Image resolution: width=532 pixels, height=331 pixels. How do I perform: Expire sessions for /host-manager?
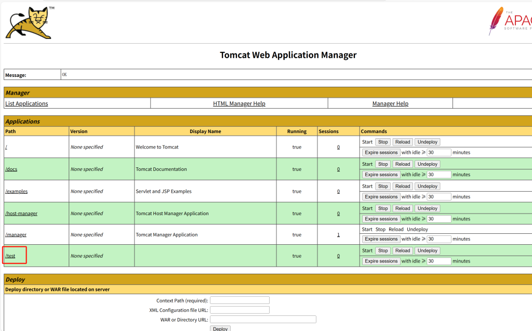381,219
